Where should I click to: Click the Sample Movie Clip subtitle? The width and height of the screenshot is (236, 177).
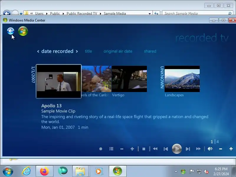58,111
